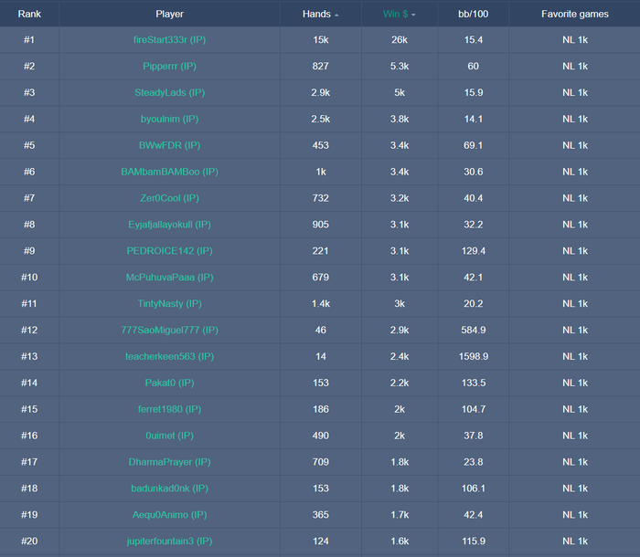This screenshot has width=640, height=557.
Task: Select Win $ value 5.3k
Action: click(400, 66)
